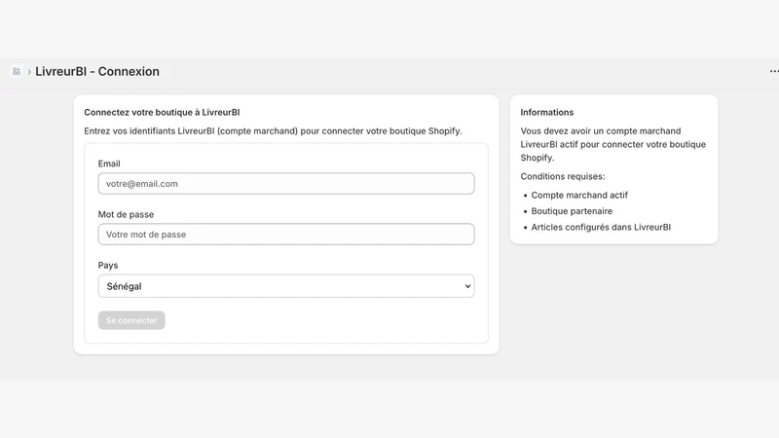Click the Pays label
Image resolution: width=779 pixels, height=438 pixels.
tap(108, 265)
